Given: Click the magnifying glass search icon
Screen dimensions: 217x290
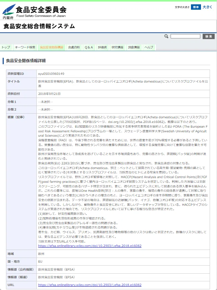Looking at the screenshot, I should pyautogui.click(x=166, y=36).
